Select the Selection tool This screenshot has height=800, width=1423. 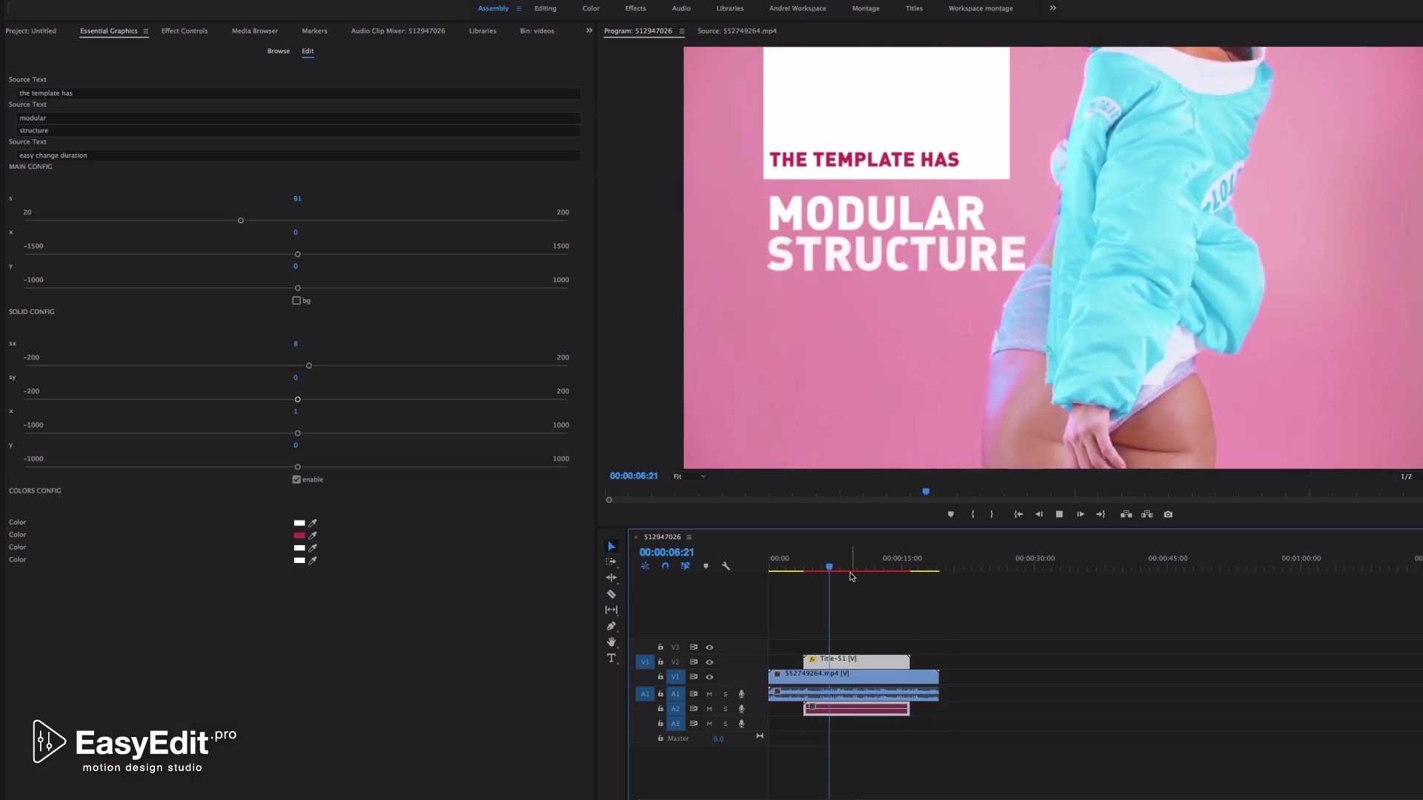[x=611, y=546]
